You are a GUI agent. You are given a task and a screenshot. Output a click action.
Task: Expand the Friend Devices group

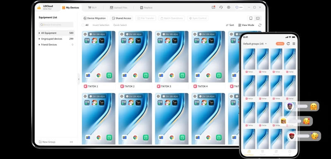click(x=39, y=45)
